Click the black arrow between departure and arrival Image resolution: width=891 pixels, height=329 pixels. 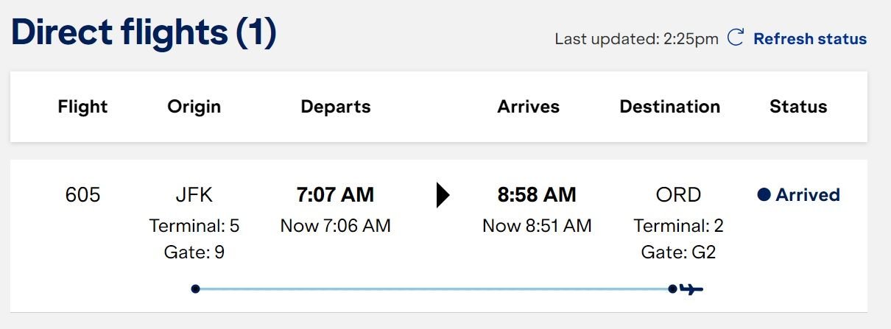tap(443, 195)
